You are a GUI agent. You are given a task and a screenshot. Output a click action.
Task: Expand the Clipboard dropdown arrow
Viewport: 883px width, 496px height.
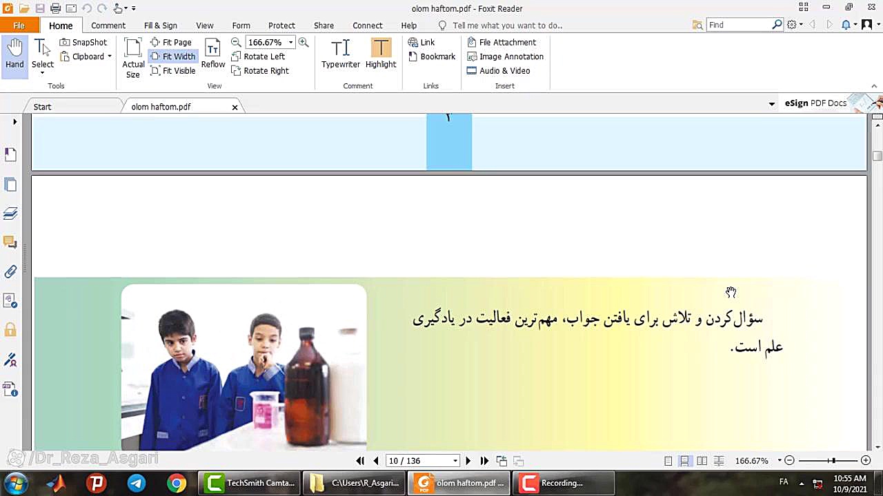[109, 56]
